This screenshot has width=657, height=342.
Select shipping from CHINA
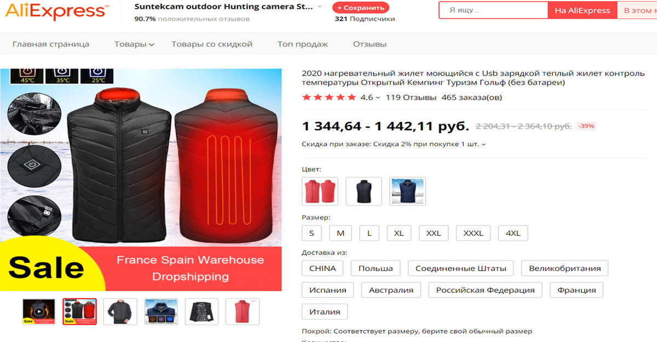click(x=322, y=268)
